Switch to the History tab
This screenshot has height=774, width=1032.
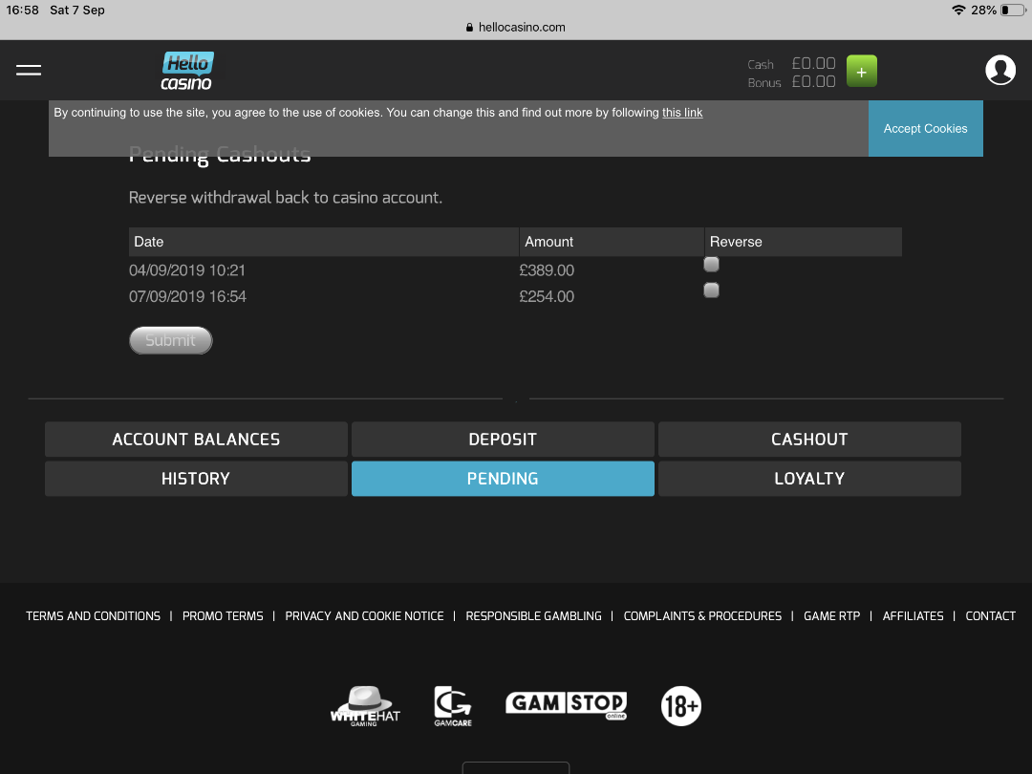(196, 479)
